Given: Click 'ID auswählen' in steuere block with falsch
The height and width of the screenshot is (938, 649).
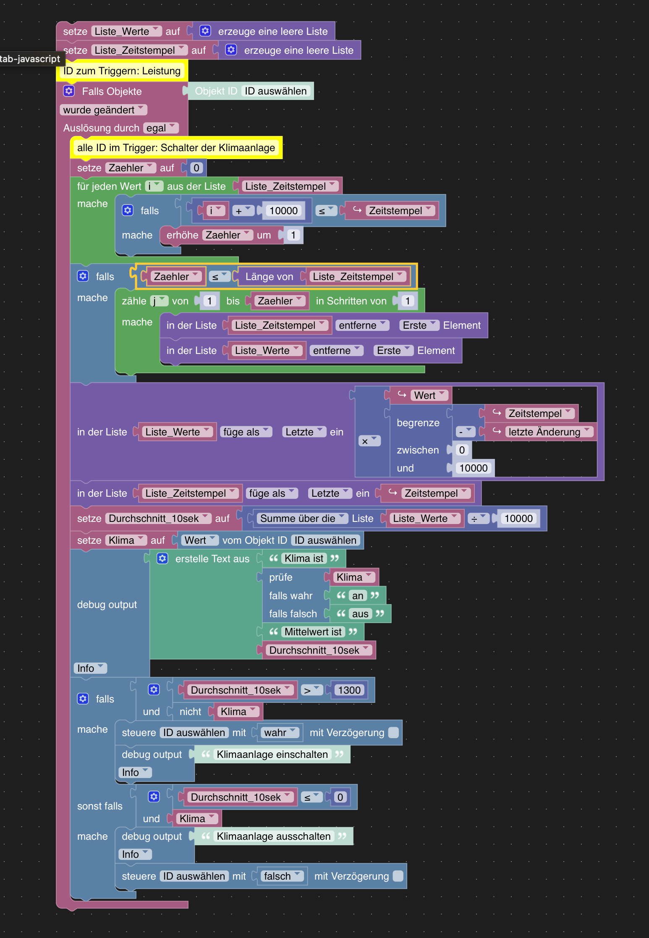Looking at the screenshot, I should tap(194, 876).
